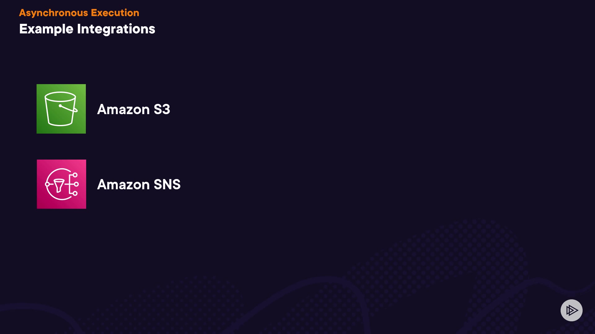Click the "Example Integrations" slide title
Screen dimensions: 595x334
tap(87, 29)
